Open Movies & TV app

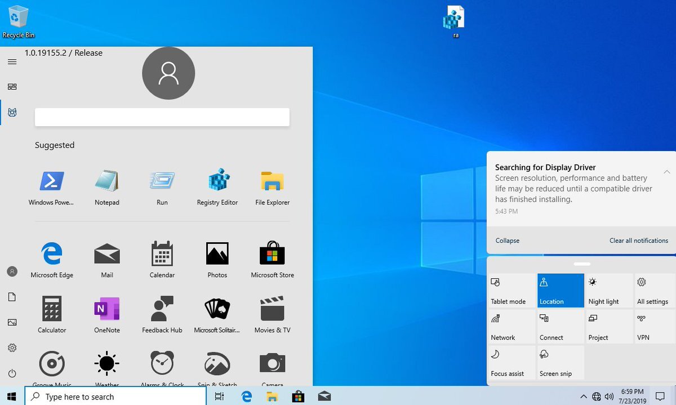272,315
